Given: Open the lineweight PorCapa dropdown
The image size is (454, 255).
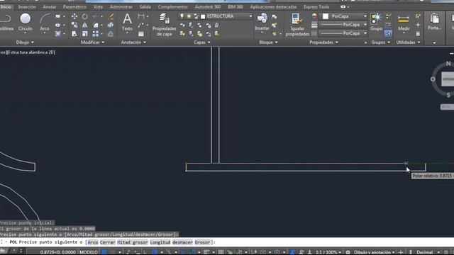Looking at the screenshot, I should point(365,25).
